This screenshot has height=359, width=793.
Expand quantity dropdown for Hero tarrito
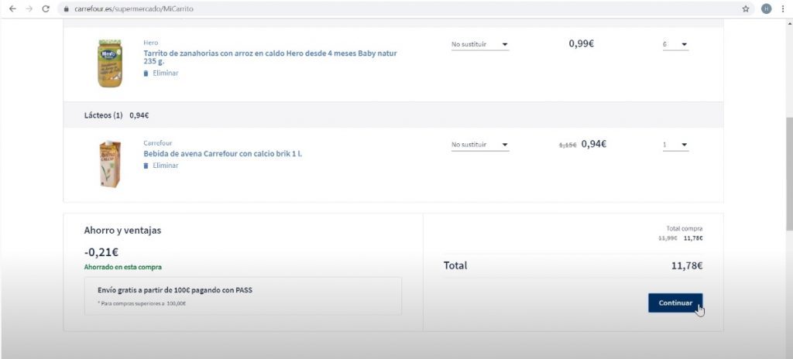point(675,45)
